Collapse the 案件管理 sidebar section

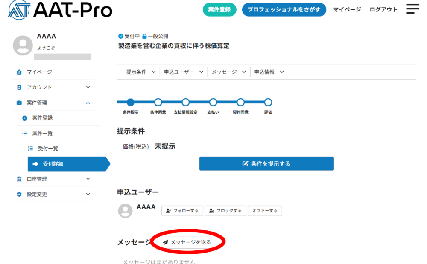(x=88, y=103)
